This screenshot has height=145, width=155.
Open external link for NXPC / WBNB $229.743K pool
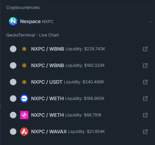pyautogui.click(x=145, y=49)
